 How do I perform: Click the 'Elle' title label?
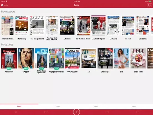pyautogui.click(x=121, y=72)
